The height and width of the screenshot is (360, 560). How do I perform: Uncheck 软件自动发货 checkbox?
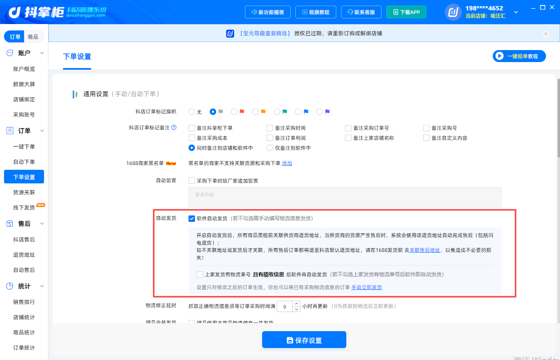pyautogui.click(x=192, y=218)
